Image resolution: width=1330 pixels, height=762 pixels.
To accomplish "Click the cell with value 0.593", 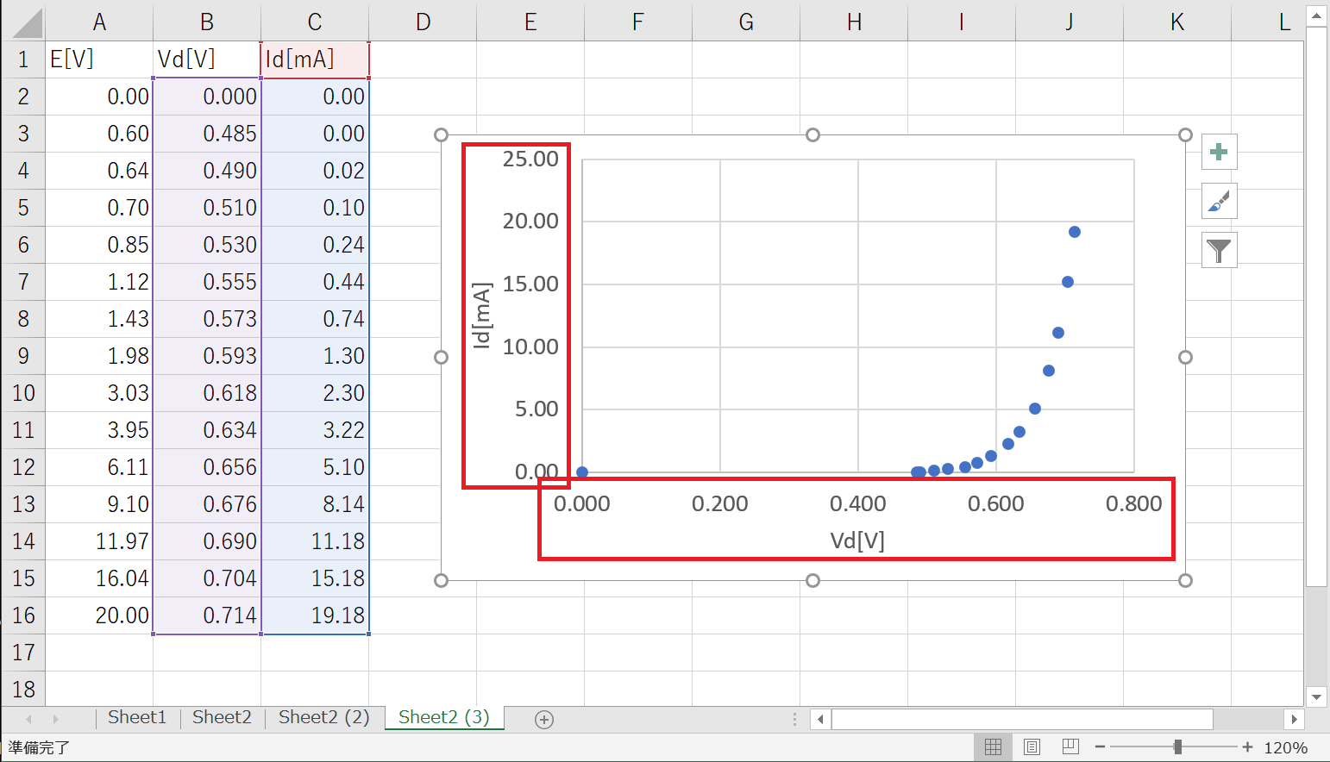I will click(207, 356).
